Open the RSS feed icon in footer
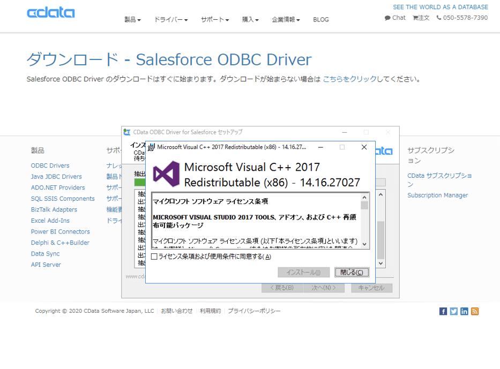The width and height of the screenshot is (500, 369). (475, 311)
